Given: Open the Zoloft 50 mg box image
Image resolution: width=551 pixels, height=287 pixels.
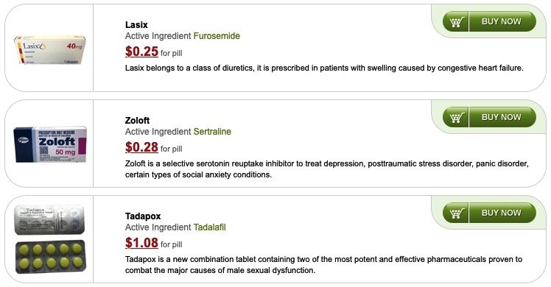Looking at the screenshot, I should click(x=50, y=144).
